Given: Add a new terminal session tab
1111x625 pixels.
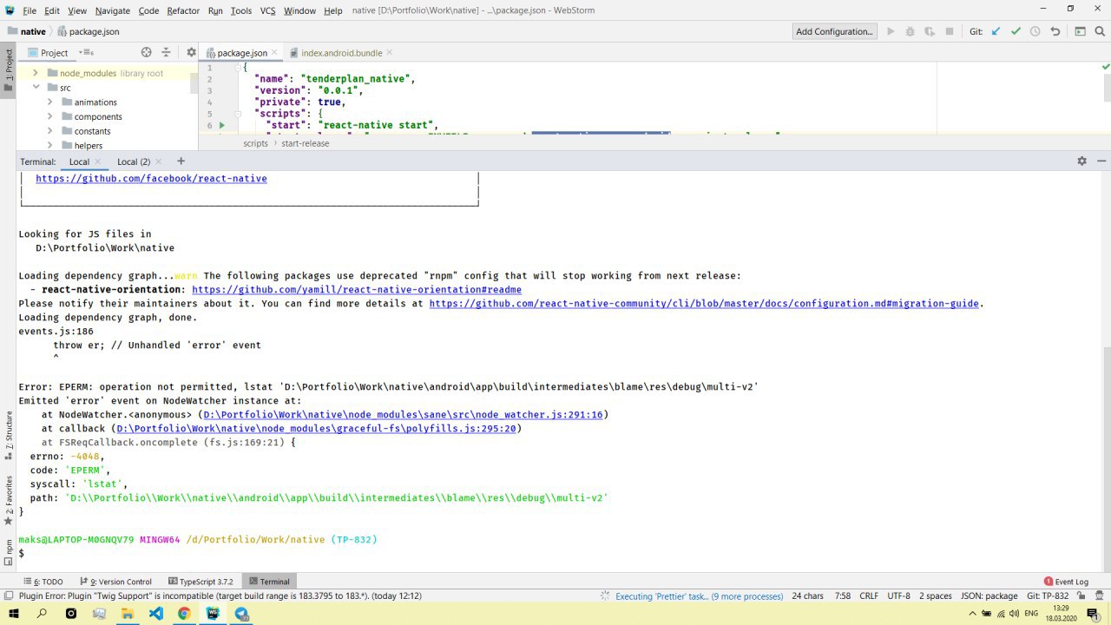Looking at the screenshot, I should (x=181, y=161).
